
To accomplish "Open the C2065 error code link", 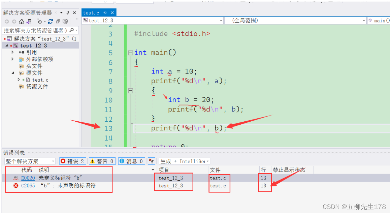I will [28, 186].
